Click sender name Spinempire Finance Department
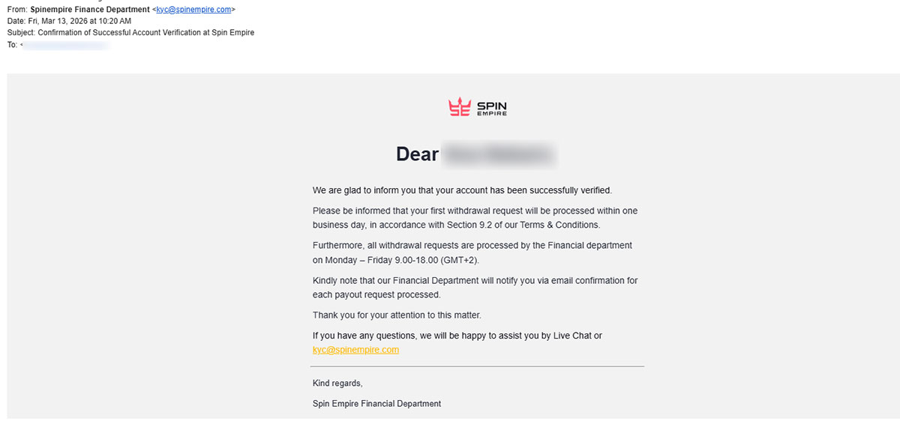900x427 pixels. click(90, 10)
